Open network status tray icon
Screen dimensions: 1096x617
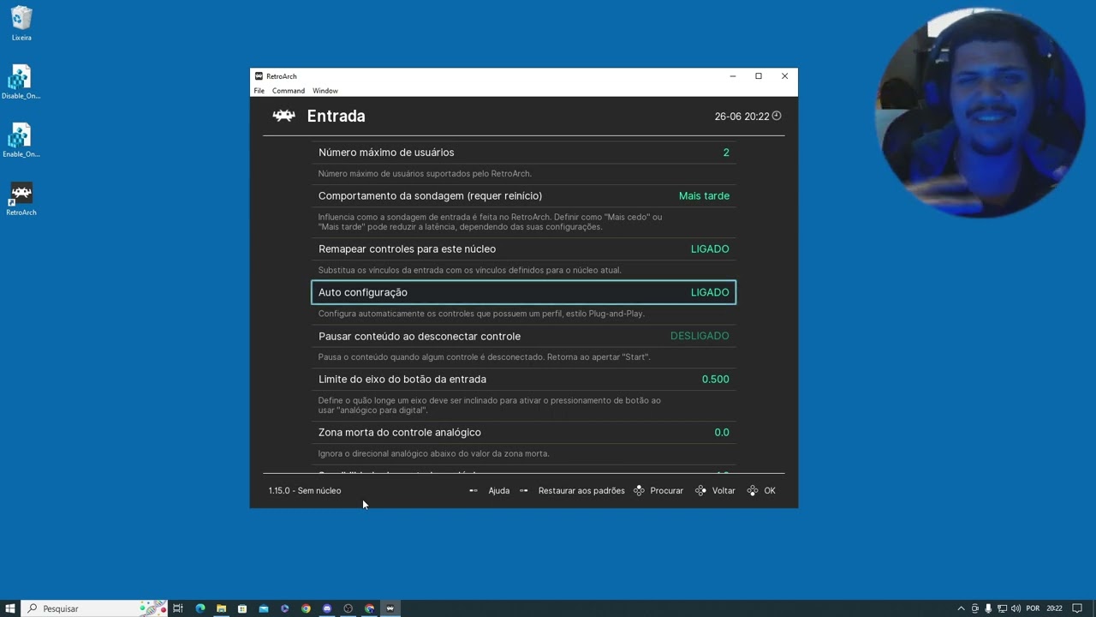click(1002, 608)
